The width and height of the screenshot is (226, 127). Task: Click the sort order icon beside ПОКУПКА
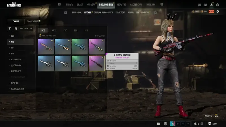[16, 29]
